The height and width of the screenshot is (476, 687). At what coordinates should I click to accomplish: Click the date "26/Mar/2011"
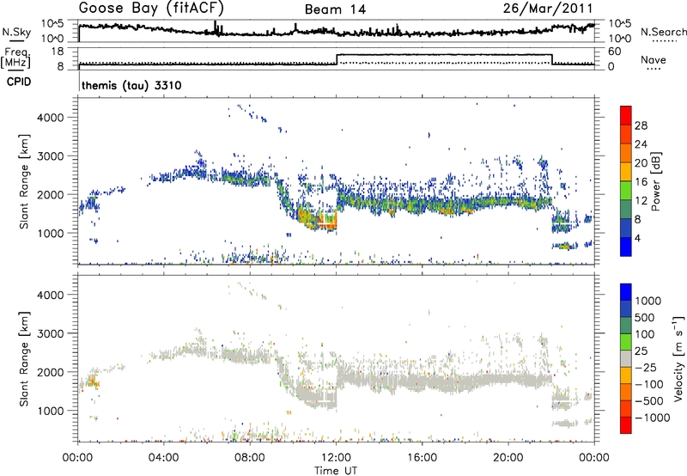(x=547, y=8)
